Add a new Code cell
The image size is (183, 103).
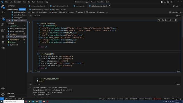pos(31,12)
